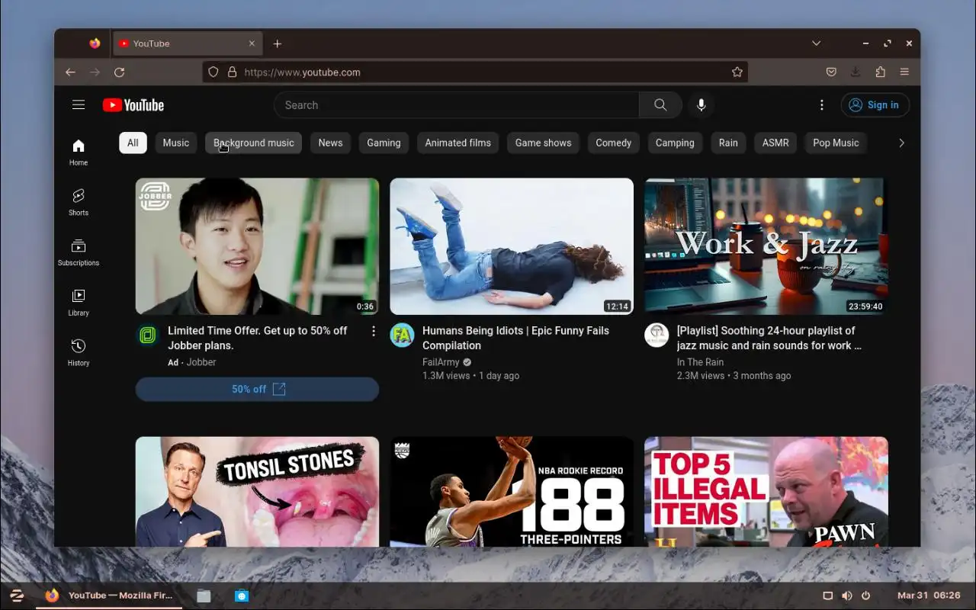This screenshot has height=610, width=976.
Task: Select the Animated films chip
Action: (457, 143)
